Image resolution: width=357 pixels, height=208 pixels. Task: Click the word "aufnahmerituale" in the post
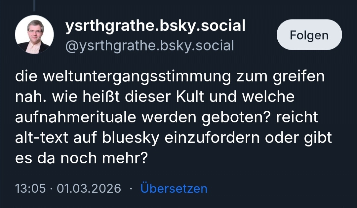coord(76,117)
